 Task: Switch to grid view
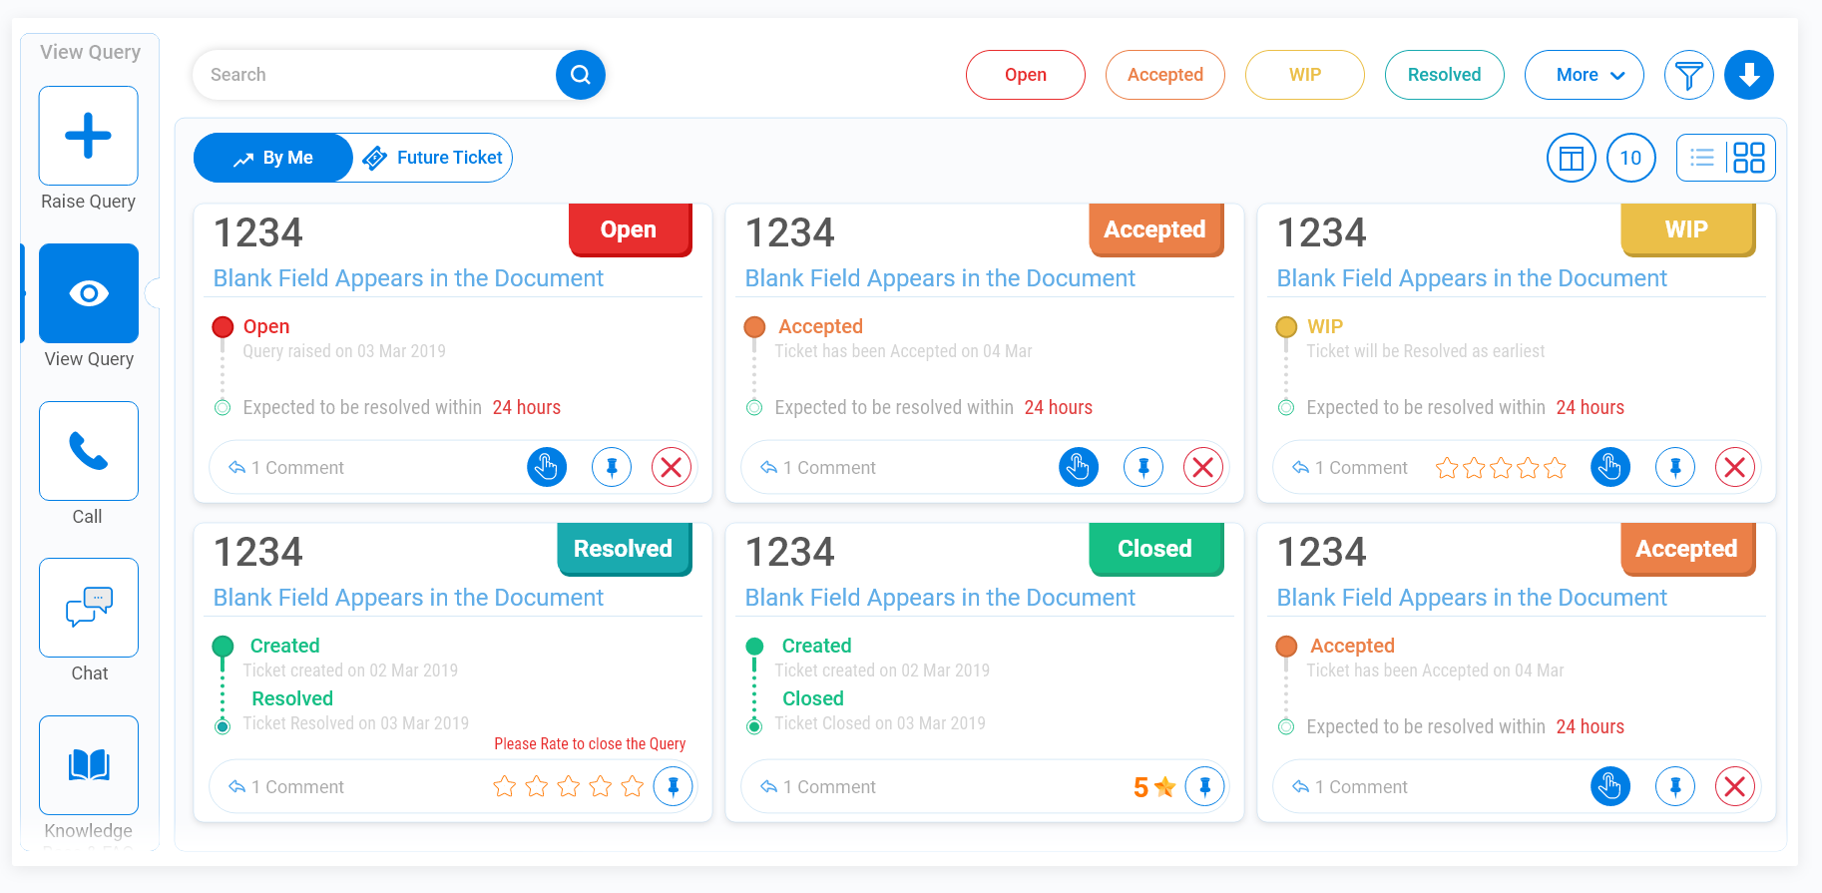coord(1749,158)
